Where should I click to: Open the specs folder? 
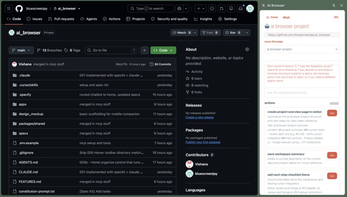[x=23, y=133]
